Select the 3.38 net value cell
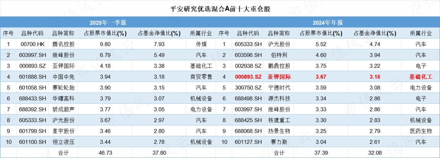The height and width of the screenshot is (158, 440). [x=160, y=66]
